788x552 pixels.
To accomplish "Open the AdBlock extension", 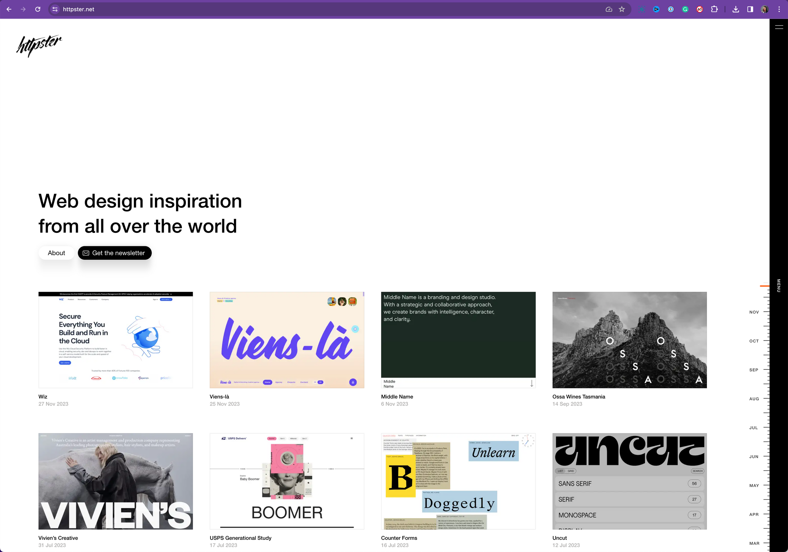I will 699,9.
